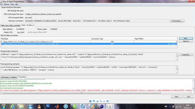
Task: Open IME settings gear icon
Action: coord(108,101)
